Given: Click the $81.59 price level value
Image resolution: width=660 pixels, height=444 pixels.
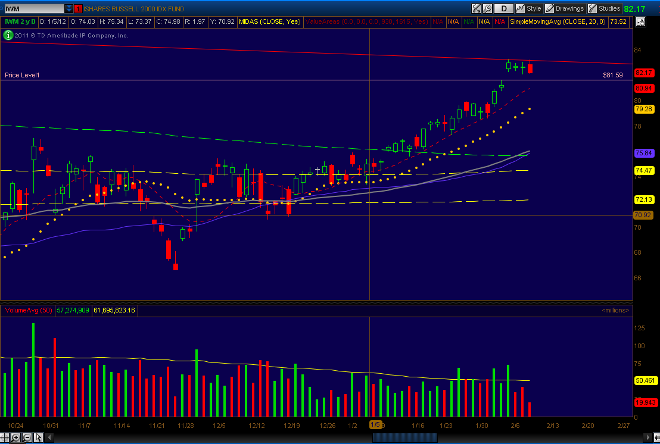Looking at the screenshot, I should [x=613, y=75].
